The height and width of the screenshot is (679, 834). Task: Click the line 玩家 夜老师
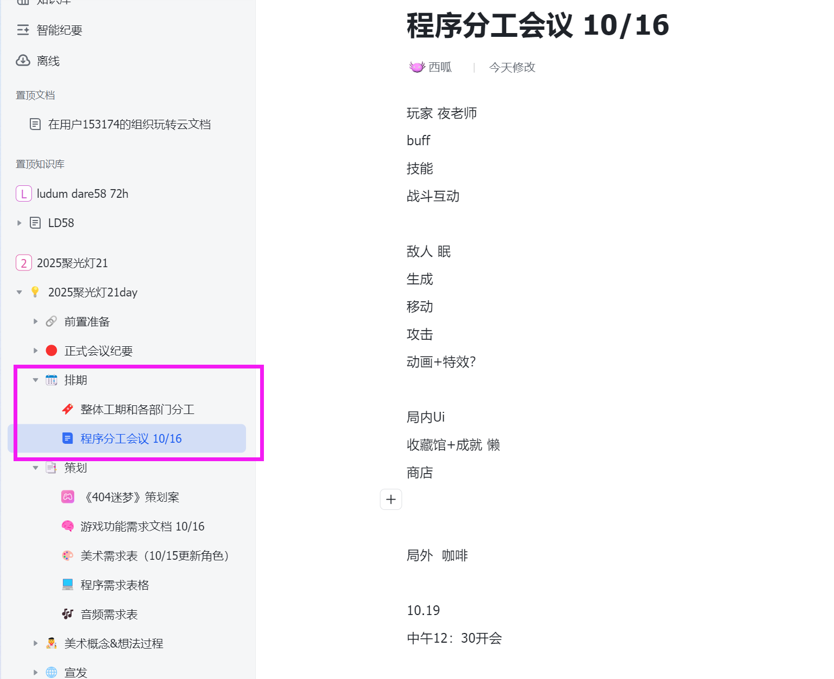[x=442, y=113]
